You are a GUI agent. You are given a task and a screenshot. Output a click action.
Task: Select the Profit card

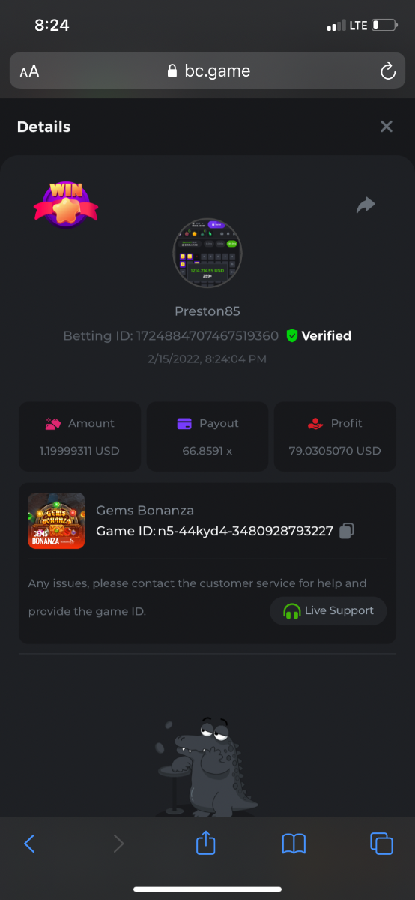(x=335, y=436)
